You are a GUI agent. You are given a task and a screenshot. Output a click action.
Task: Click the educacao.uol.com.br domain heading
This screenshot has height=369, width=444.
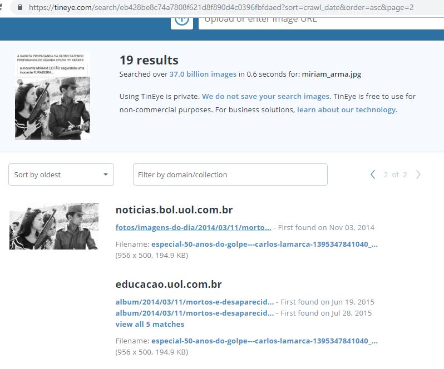coord(169,284)
